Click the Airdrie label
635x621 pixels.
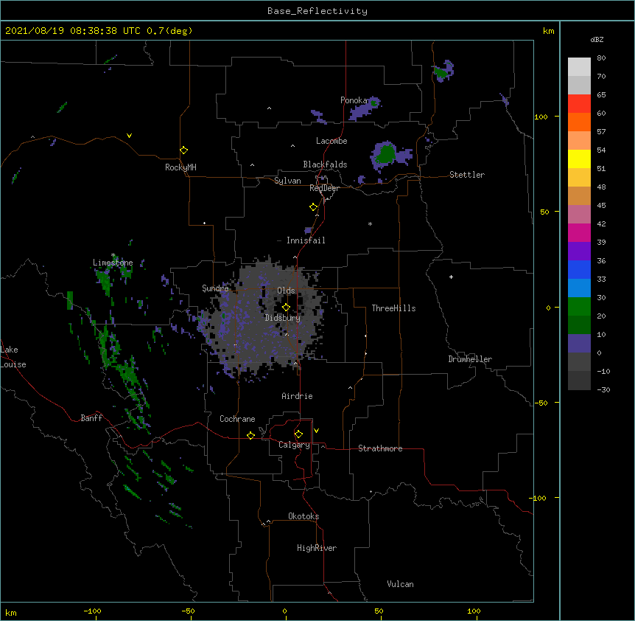(297, 396)
